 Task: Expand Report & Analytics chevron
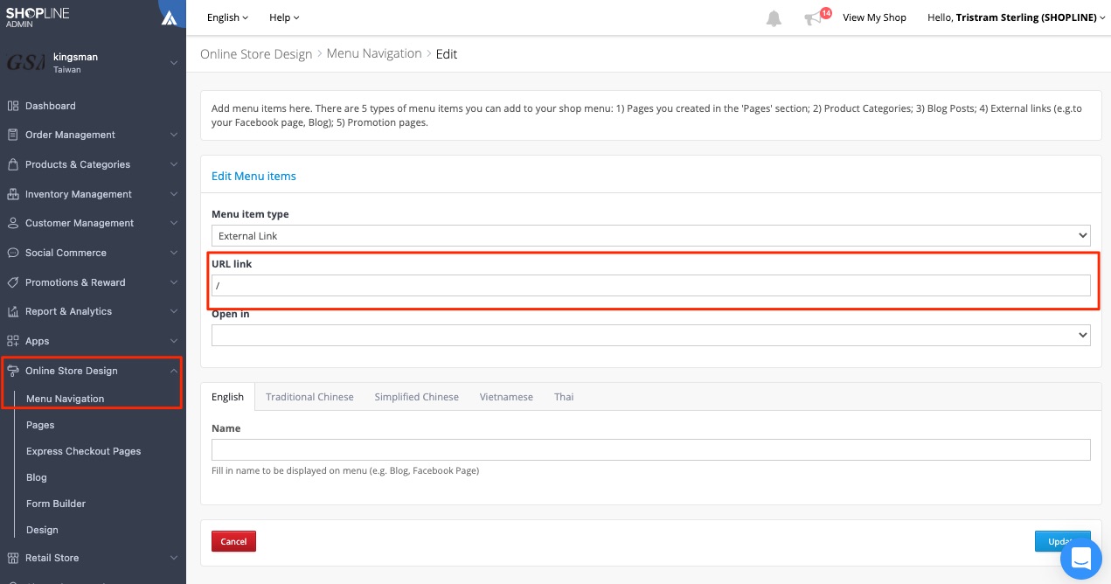(x=174, y=311)
